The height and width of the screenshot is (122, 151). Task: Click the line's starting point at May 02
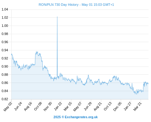tap(12, 55)
